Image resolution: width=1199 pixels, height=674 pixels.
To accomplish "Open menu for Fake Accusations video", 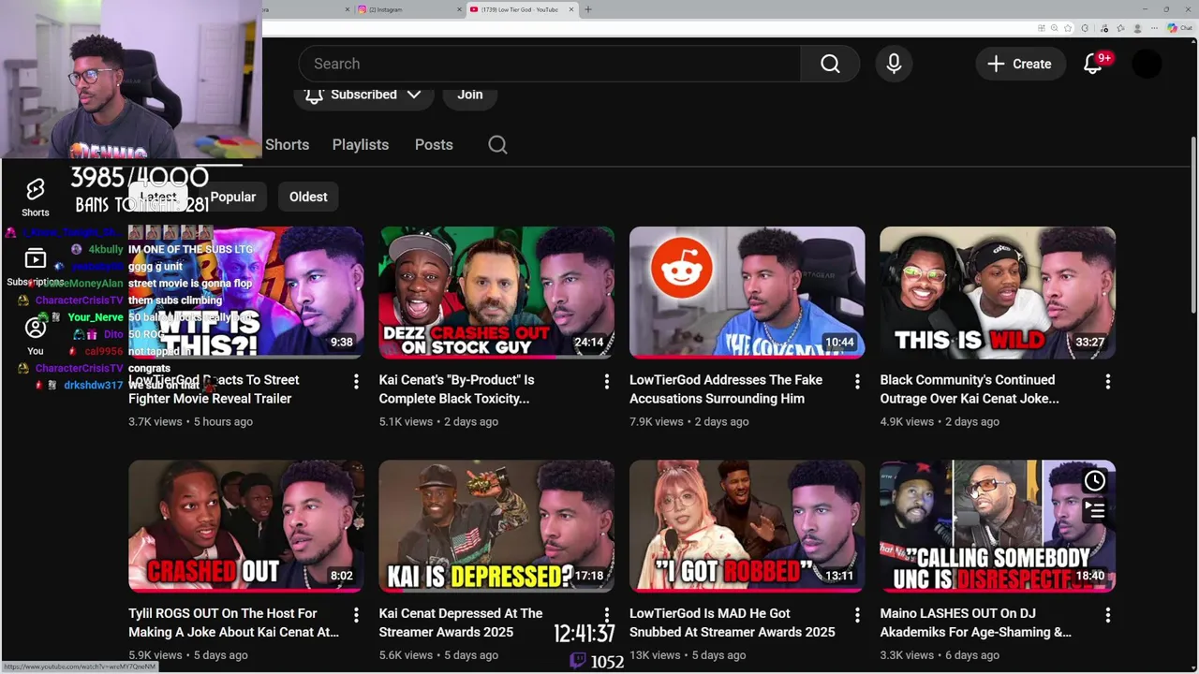I will pyautogui.click(x=857, y=381).
